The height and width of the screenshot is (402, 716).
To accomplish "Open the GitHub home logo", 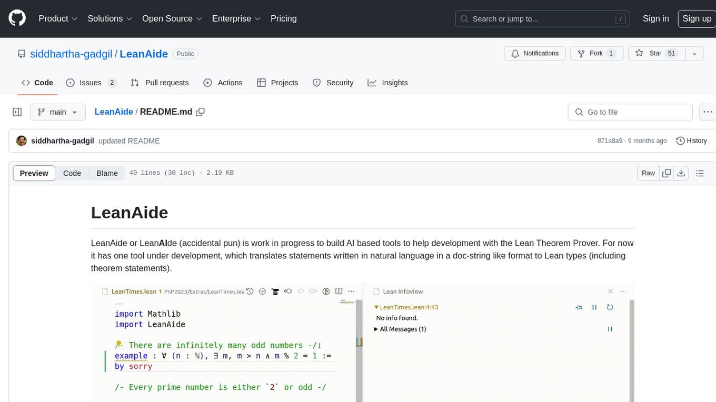I will coord(17,18).
